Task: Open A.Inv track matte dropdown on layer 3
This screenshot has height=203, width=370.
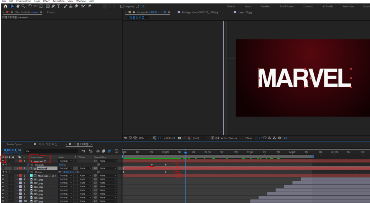Action: (x=85, y=175)
